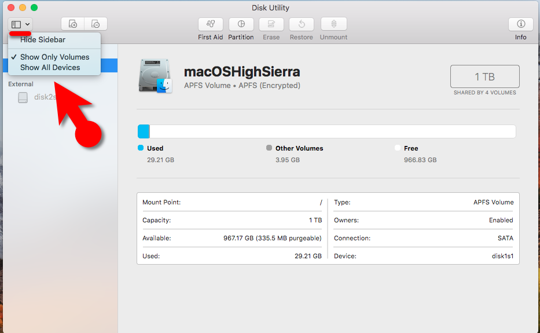Click the add volume toolbar icon
The height and width of the screenshot is (333, 540).
pyautogui.click(x=73, y=24)
